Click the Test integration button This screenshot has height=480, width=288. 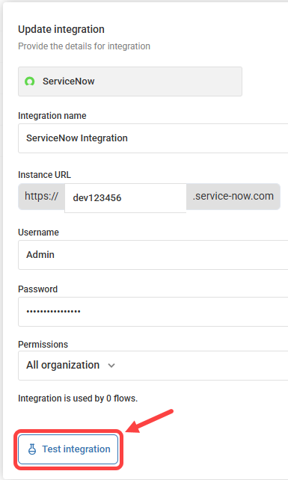[68, 449]
